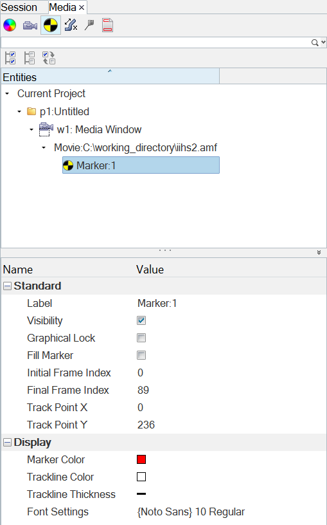Collapse the w1: Media Window tree node
Screen dimensions: 327x525
(31, 129)
